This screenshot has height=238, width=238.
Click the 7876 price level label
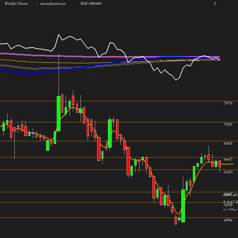point(228,103)
